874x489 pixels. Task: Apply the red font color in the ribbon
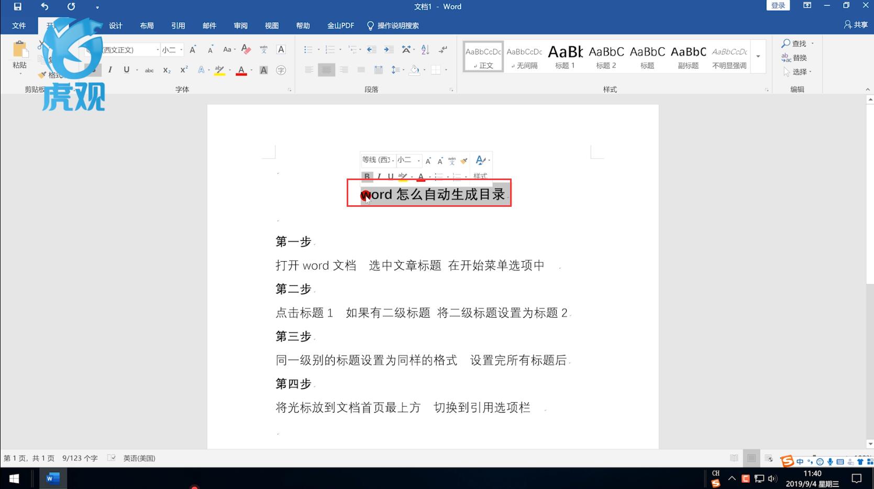pyautogui.click(x=241, y=70)
